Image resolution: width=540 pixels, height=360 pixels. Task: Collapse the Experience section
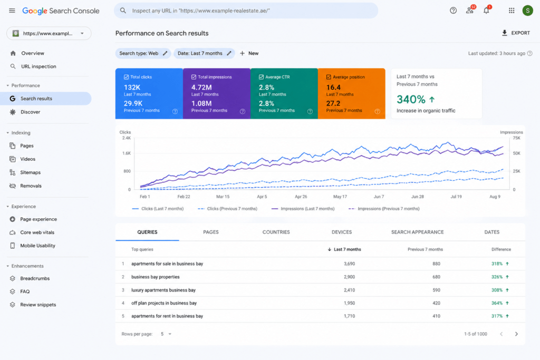7,207
